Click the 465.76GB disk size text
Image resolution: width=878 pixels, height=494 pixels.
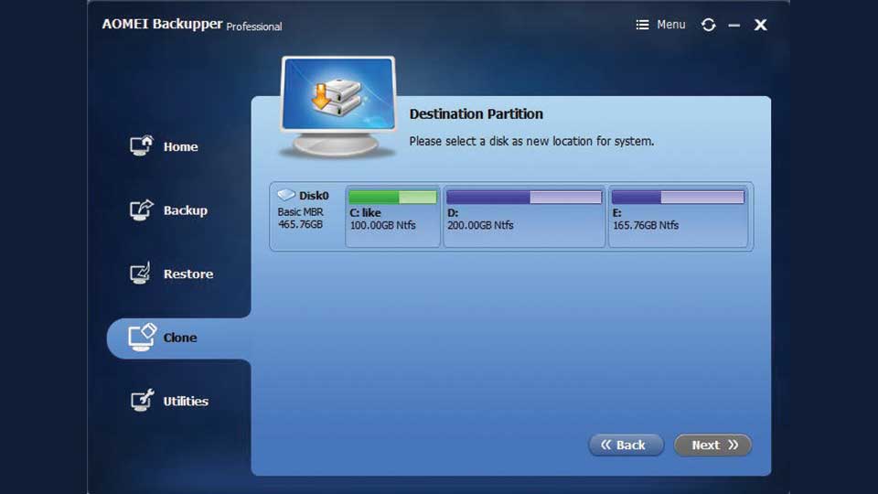[x=300, y=224]
